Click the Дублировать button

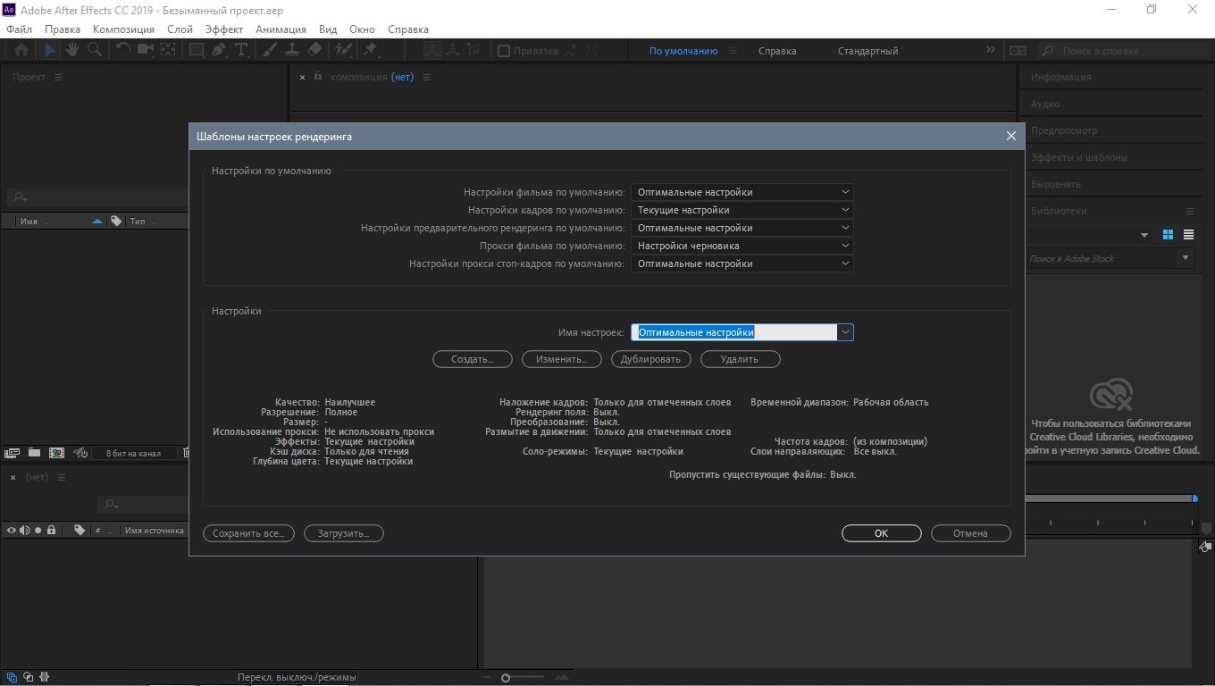pyautogui.click(x=651, y=359)
